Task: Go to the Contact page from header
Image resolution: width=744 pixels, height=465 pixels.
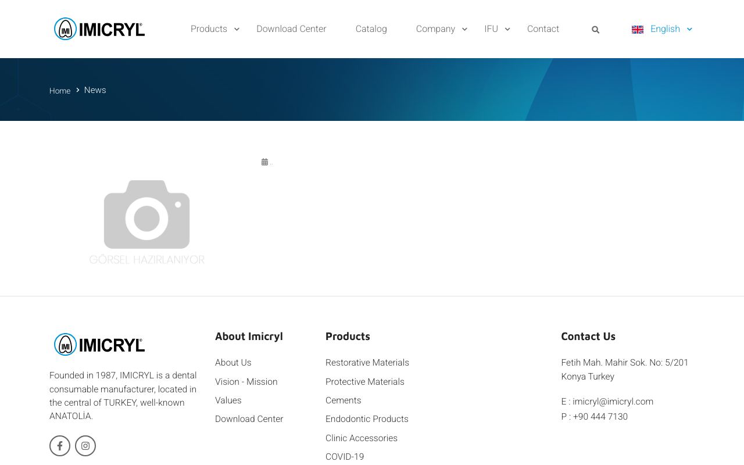Action: [543, 29]
